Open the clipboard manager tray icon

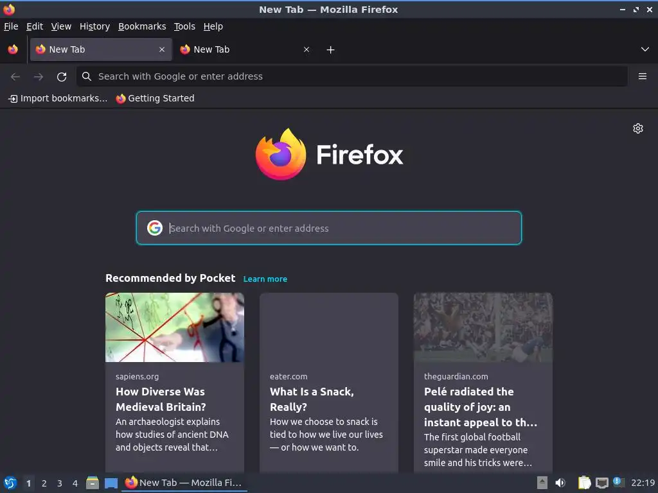pyautogui.click(x=584, y=483)
